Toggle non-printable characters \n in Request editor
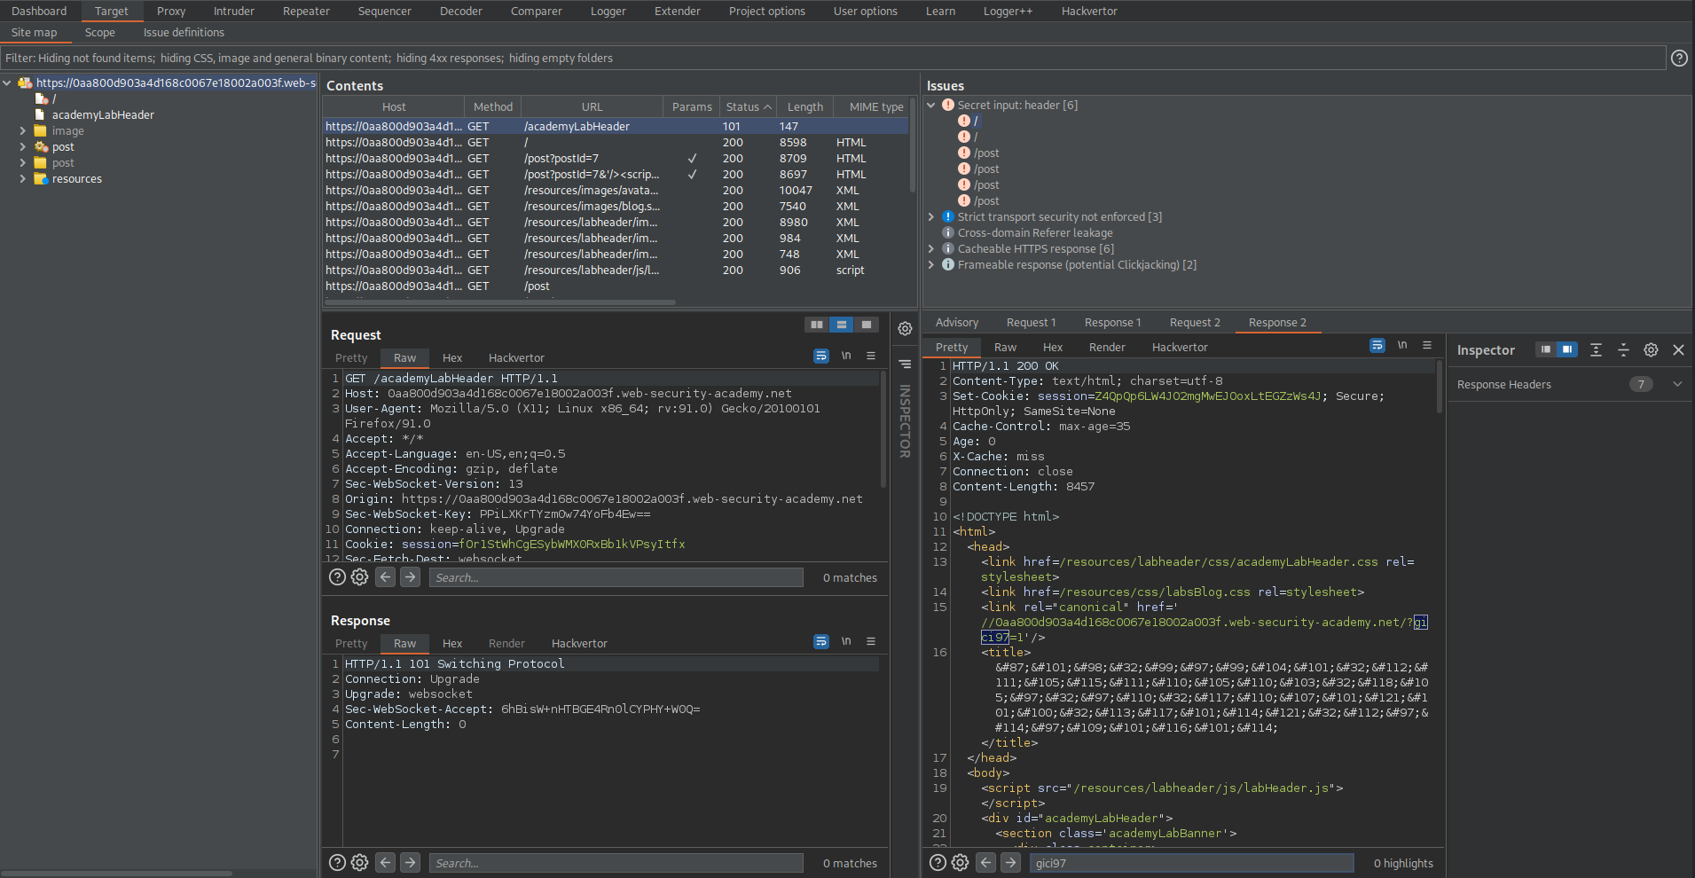 coord(846,356)
